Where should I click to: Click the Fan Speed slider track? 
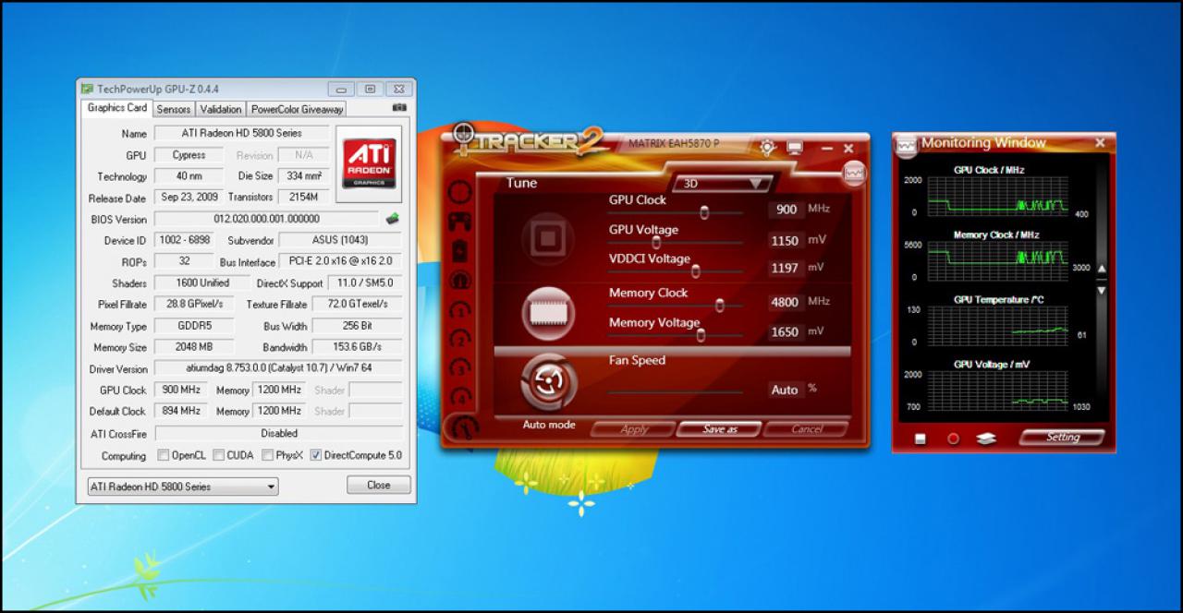pyautogui.click(x=676, y=391)
